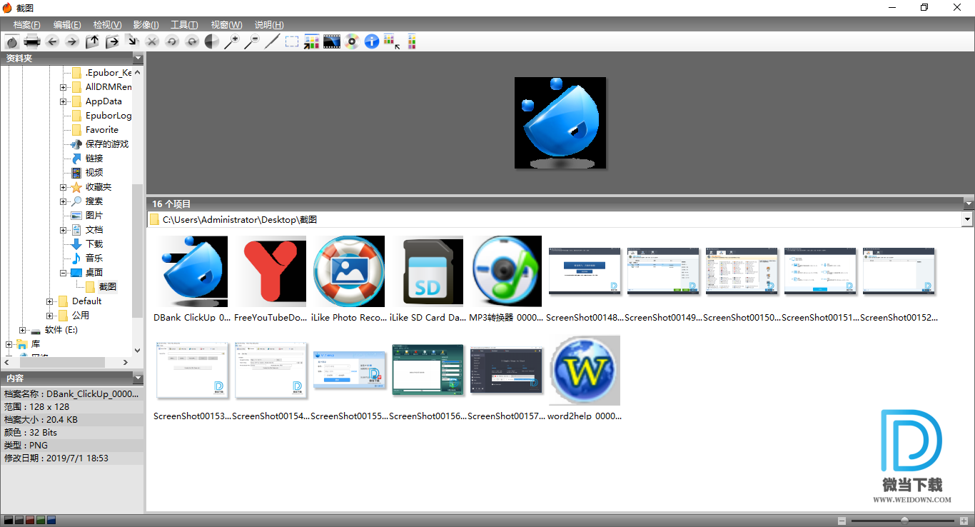975x527 pixels.
Task: Pick the blue swatch in status bar
Action: (x=51, y=521)
